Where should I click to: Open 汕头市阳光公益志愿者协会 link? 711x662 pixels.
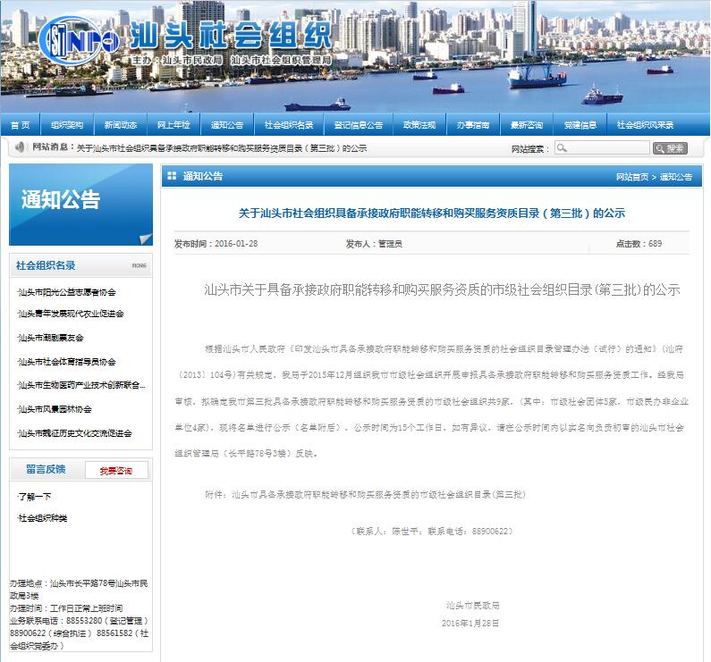(67, 292)
